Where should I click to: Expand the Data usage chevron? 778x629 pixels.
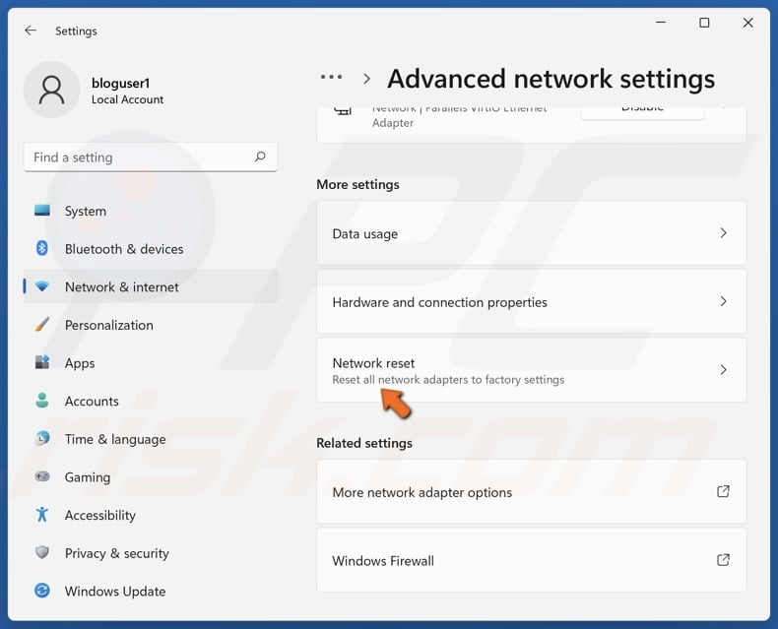pos(724,232)
